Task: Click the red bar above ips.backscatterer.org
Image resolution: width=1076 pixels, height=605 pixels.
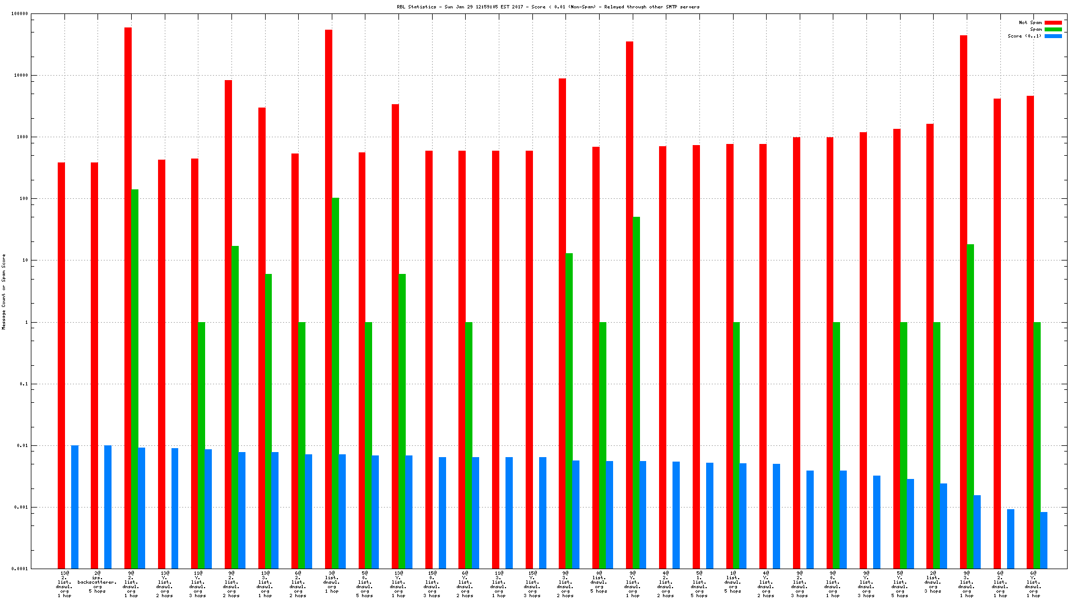Action: pyautogui.click(x=95, y=364)
